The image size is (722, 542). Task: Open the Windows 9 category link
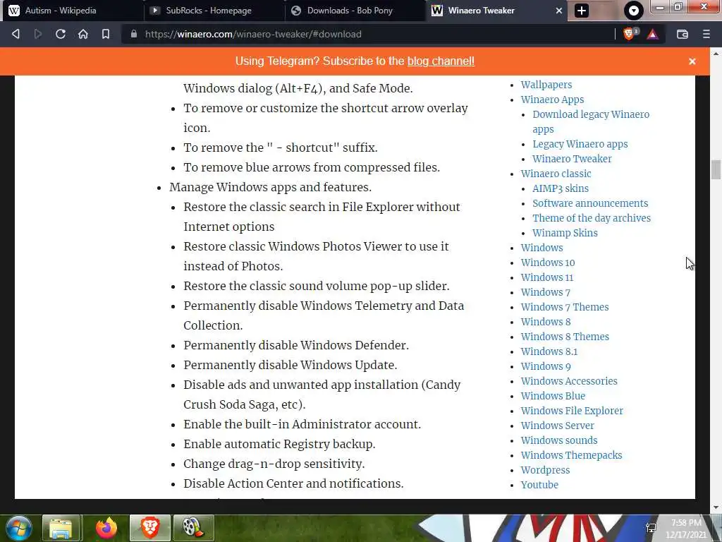point(546,366)
